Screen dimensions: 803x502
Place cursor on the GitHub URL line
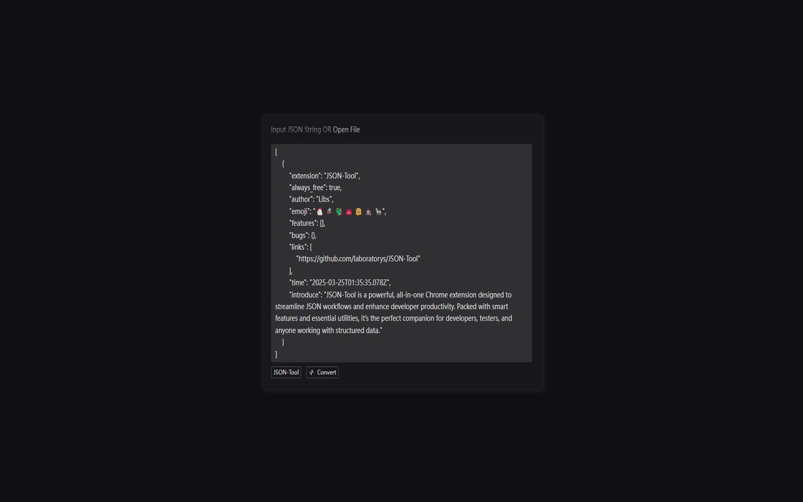click(x=358, y=259)
